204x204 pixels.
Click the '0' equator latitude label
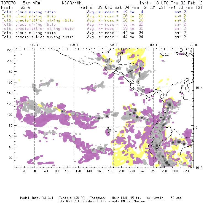coord(196,128)
